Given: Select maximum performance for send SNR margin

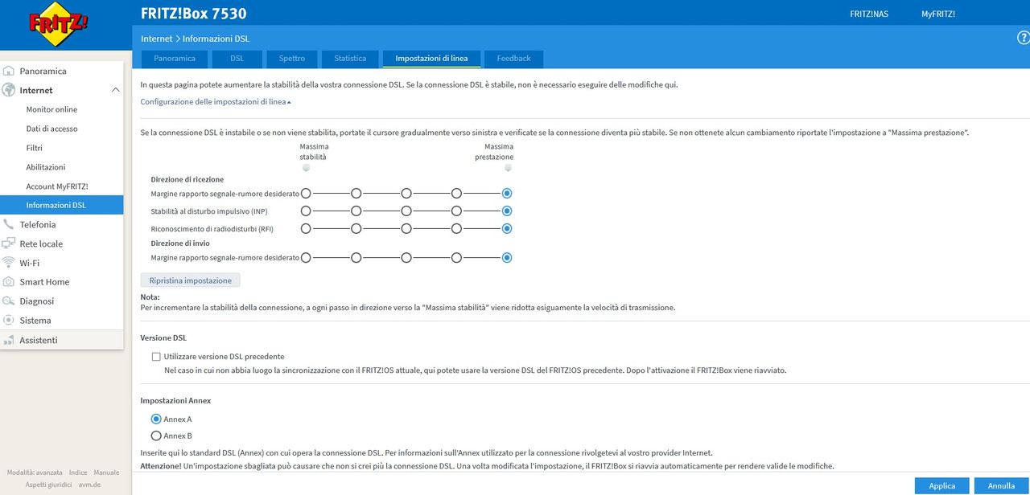Looking at the screenshot, I should 507,258.
